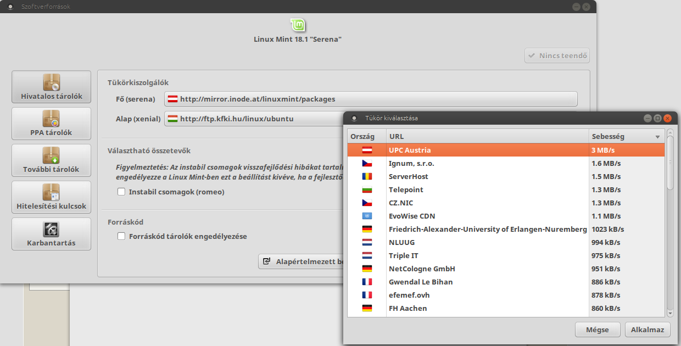This screenshot has height=346, width=681.
Task: Select the efemef.ovh mirror
Action: click(506, 295)
